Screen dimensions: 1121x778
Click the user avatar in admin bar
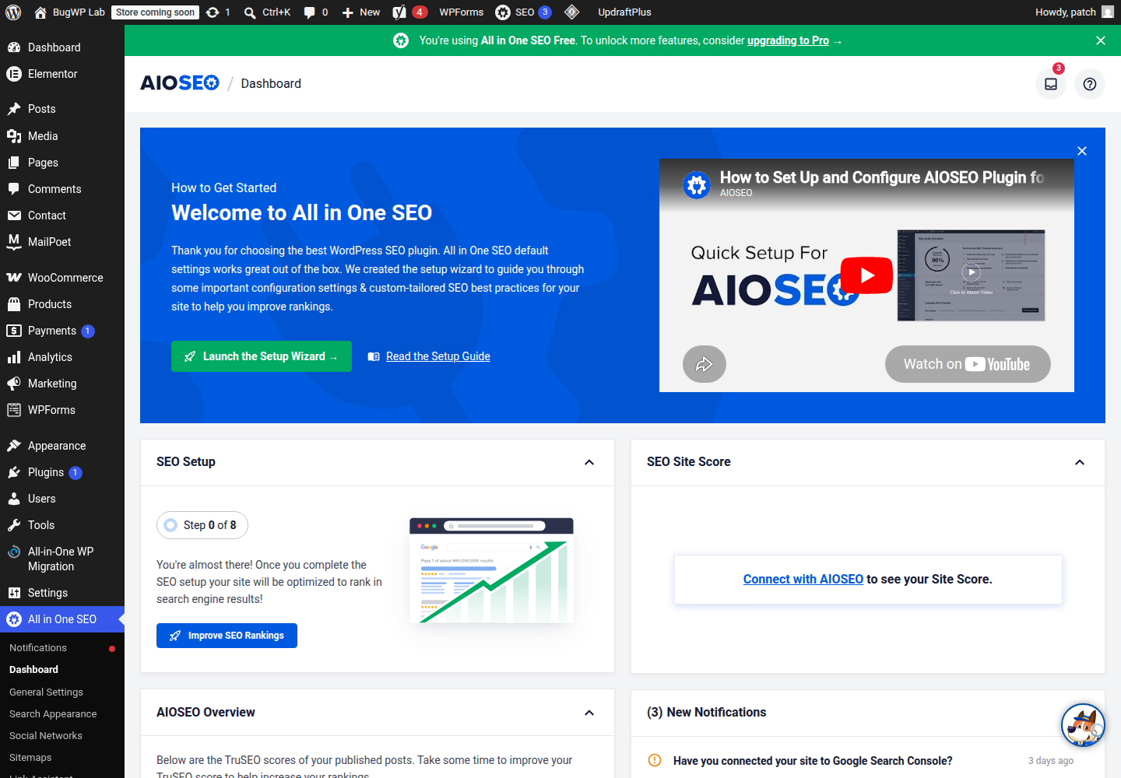(1108, 12)
